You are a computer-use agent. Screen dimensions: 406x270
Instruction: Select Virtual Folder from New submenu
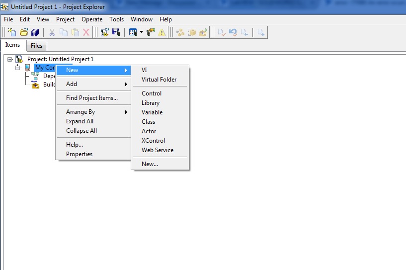160,80
